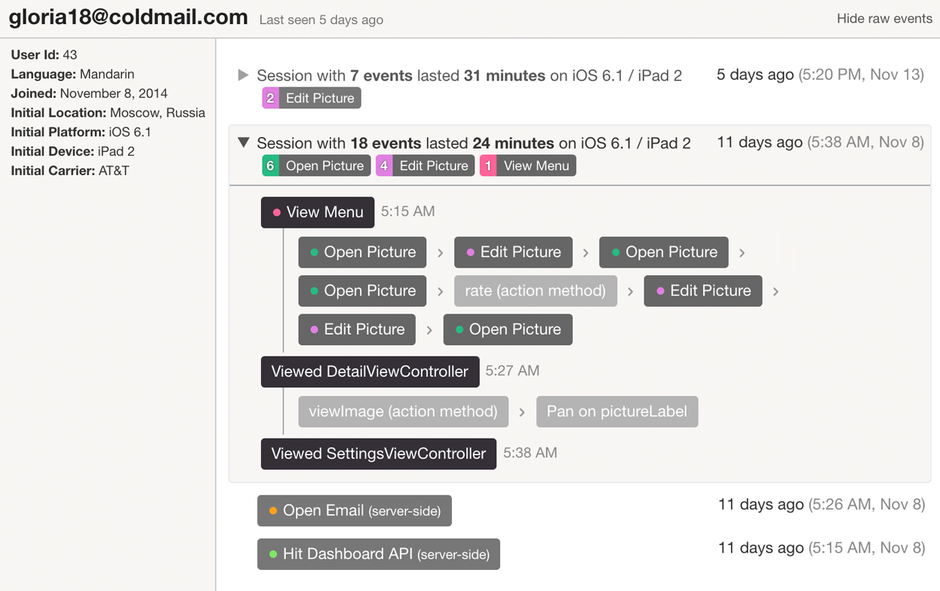Click the green dot on Hit Dashboard API
Viewport: 940px width, 591px height.
(273, 554)
